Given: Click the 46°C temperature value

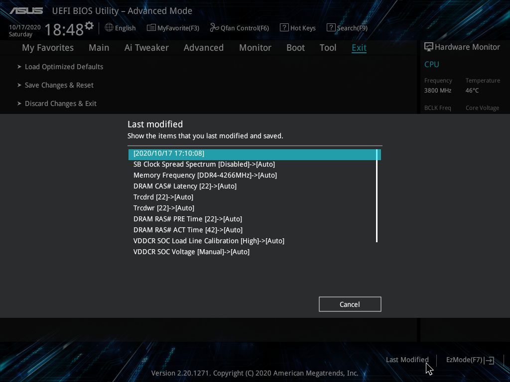Looking at the screenshot, I should coord(472,91).
